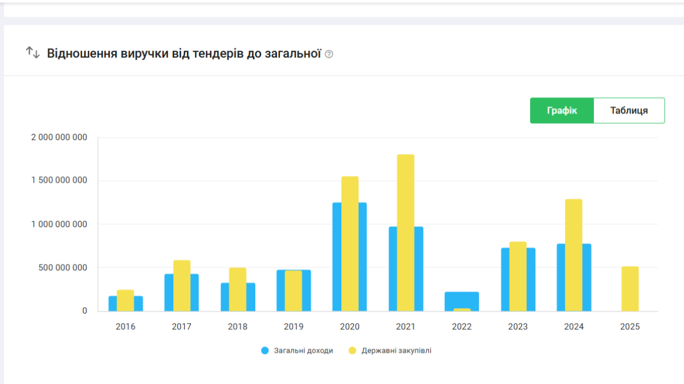Switch to the Графік view tab

coord(562,110)
